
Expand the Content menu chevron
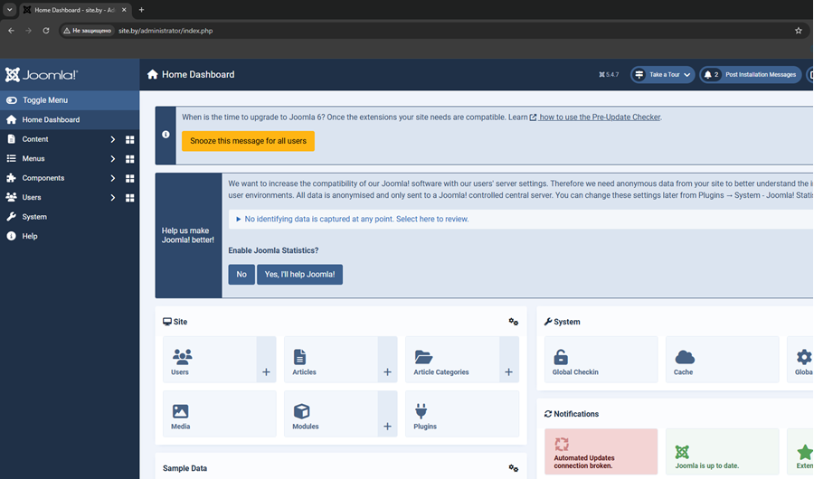click(113, 139)
